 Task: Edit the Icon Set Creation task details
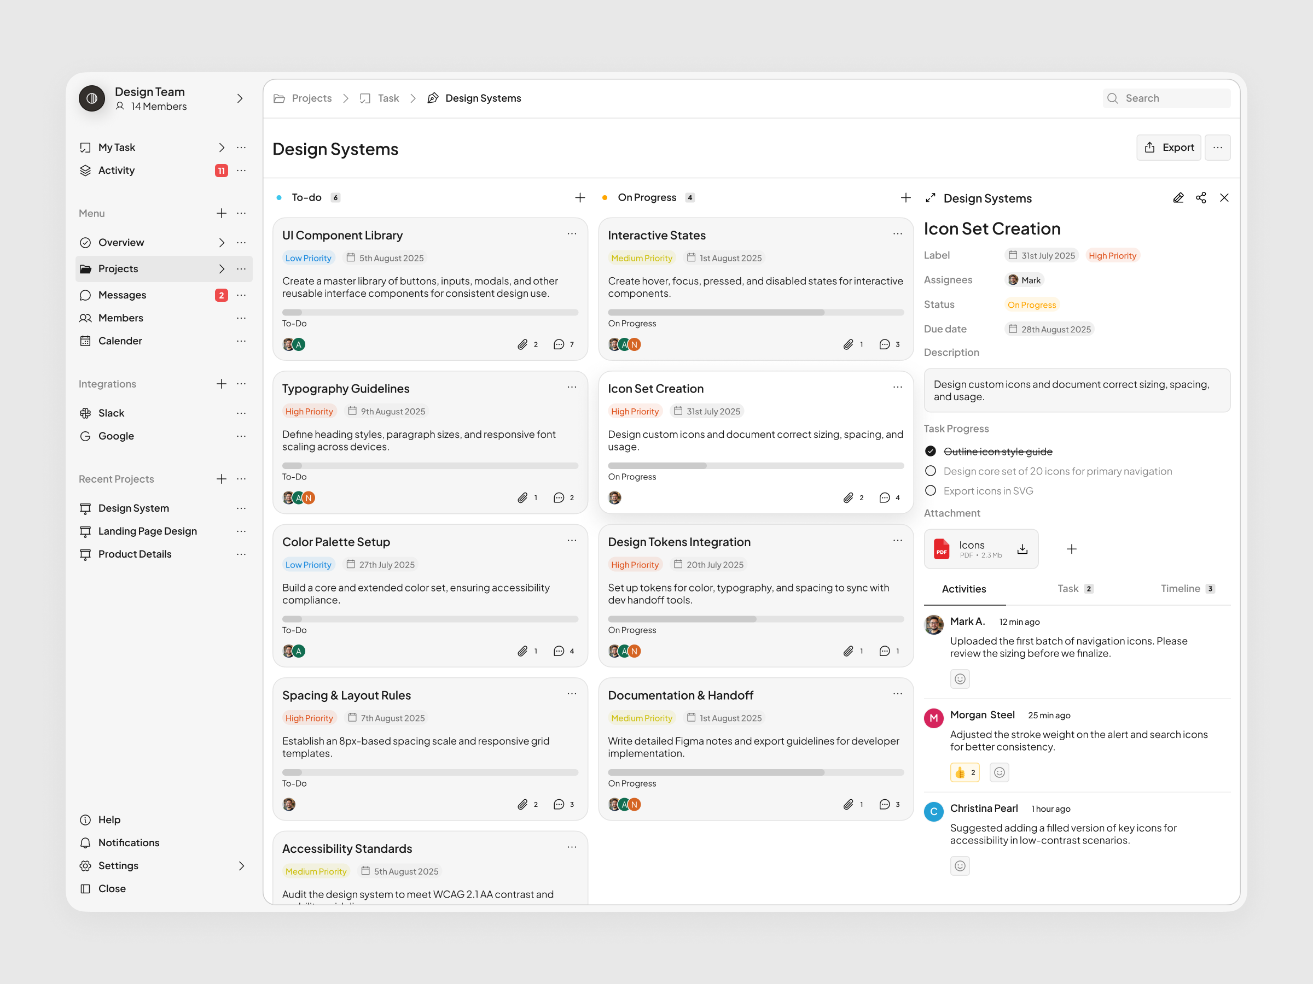pos(1179,197)
